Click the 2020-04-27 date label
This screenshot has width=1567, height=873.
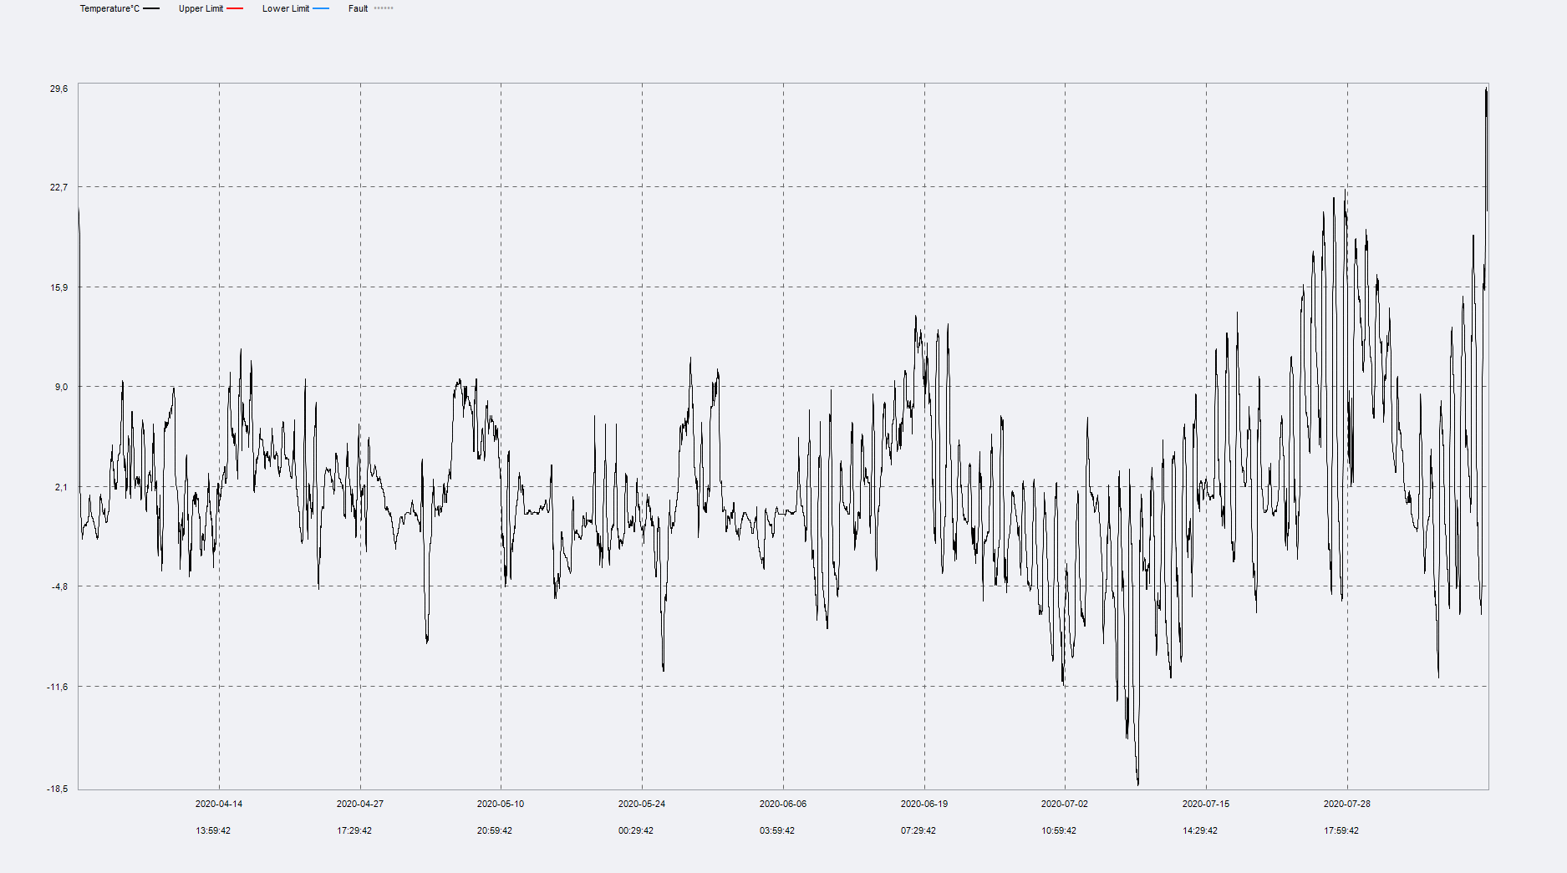click(x=360, y=804)
